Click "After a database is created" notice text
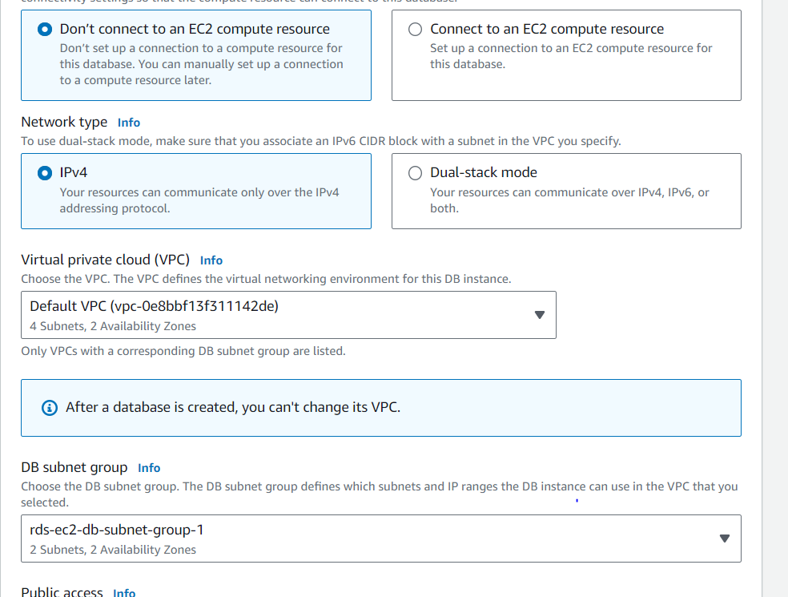The width and height of the screenshot is (788, 597). coord(233,407)
